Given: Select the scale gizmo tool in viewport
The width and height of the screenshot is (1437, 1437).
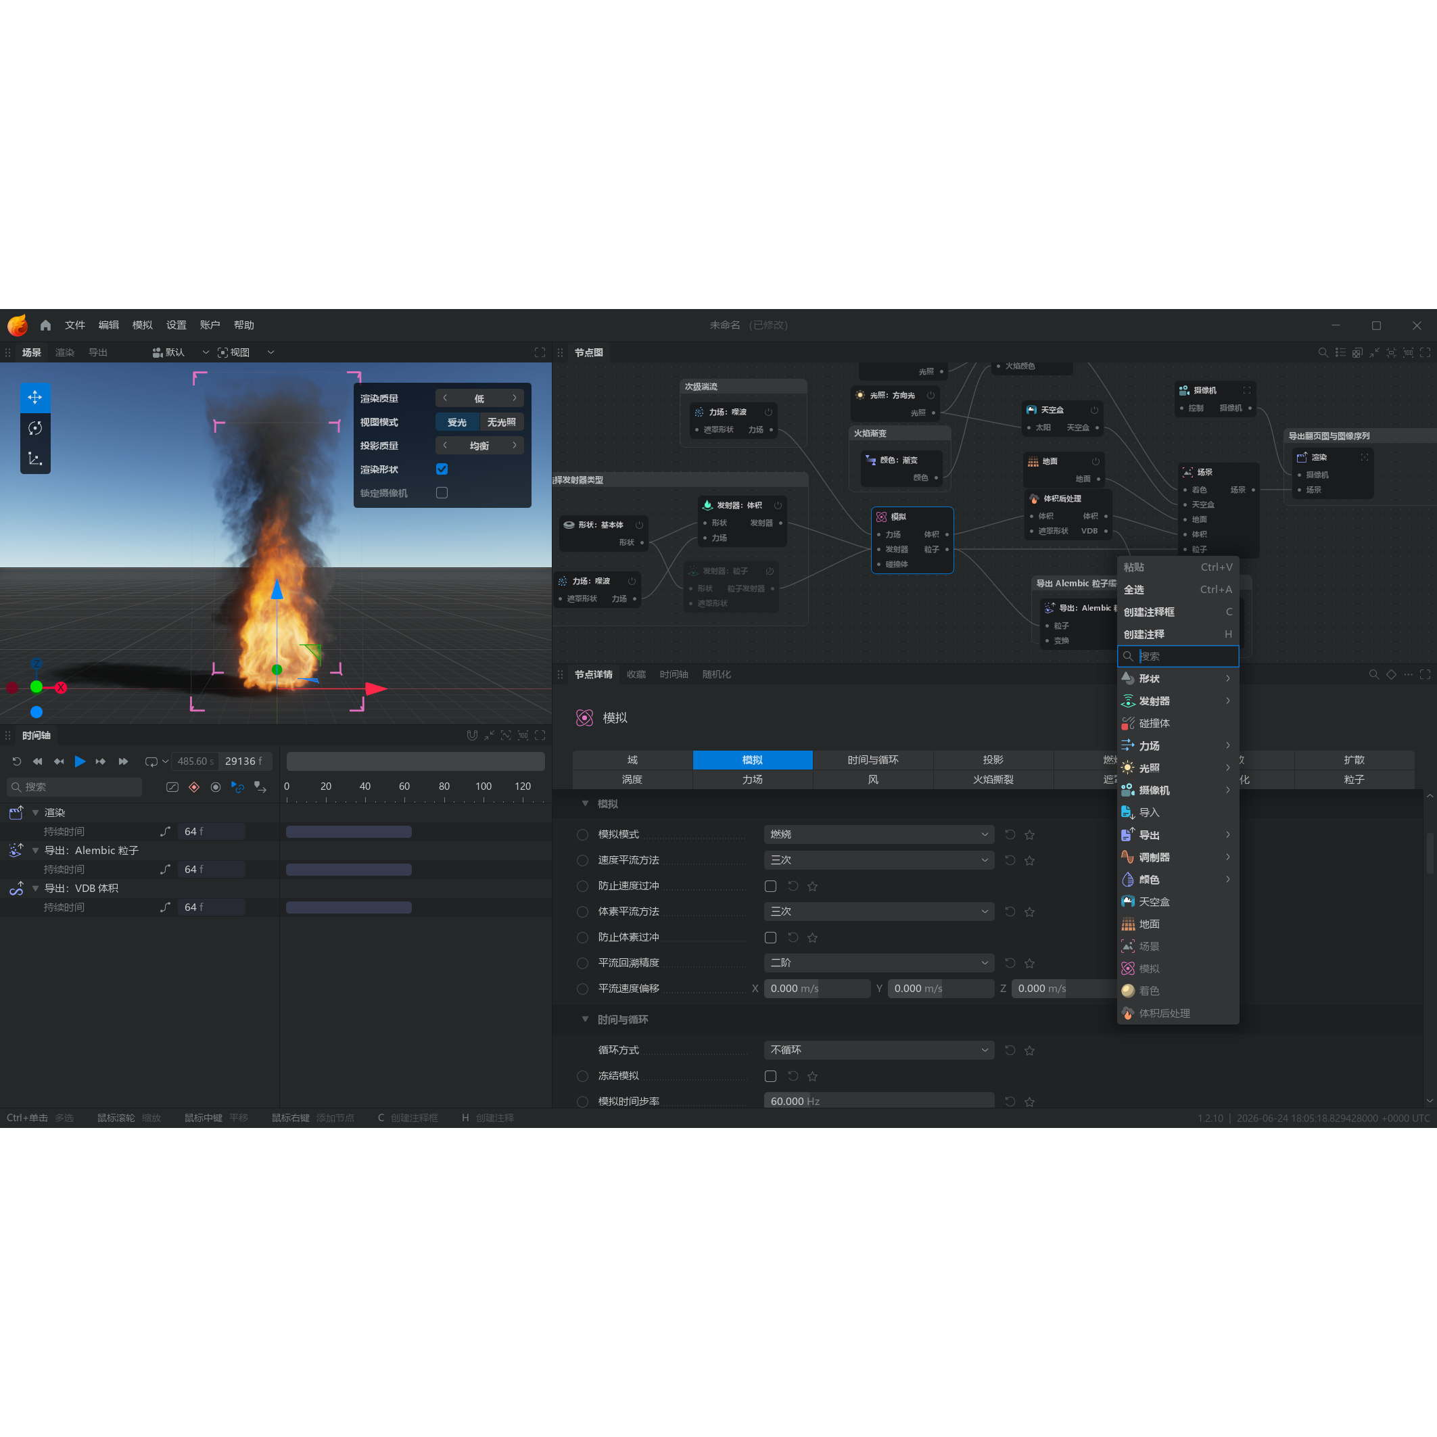Looking at the screenshot, I should 35,458.
